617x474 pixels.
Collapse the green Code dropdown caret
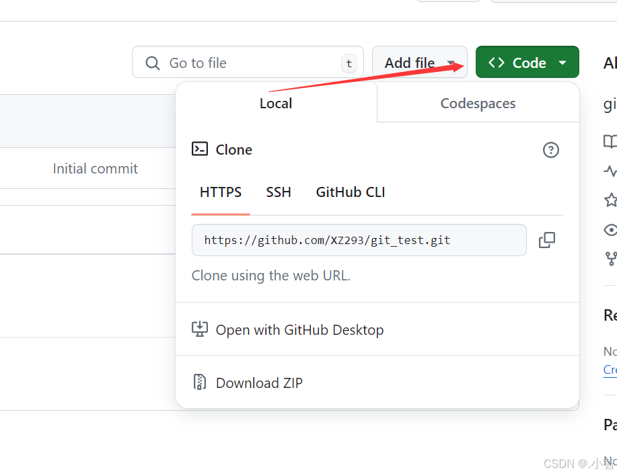562,63
